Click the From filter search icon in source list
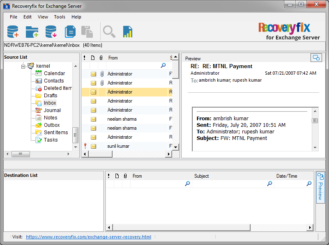This screenshot has height=245, width=329. click(x=163, y=66)
